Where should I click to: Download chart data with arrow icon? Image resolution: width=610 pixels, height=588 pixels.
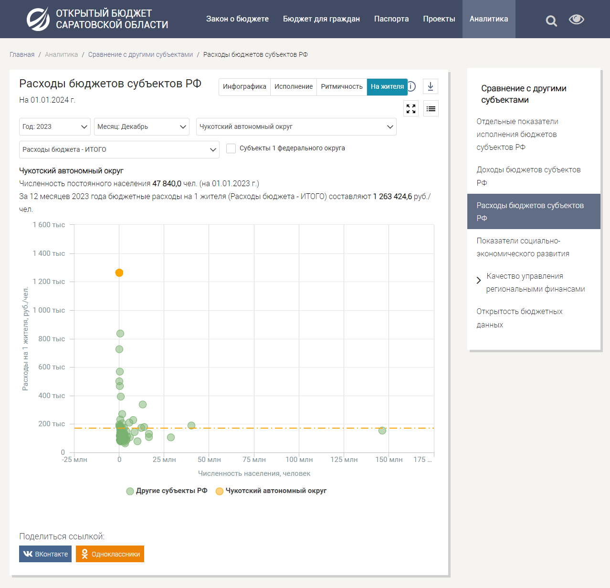point(431,86)
